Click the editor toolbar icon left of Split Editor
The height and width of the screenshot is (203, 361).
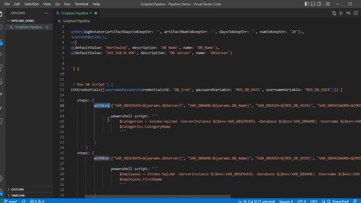coord(349,13)
